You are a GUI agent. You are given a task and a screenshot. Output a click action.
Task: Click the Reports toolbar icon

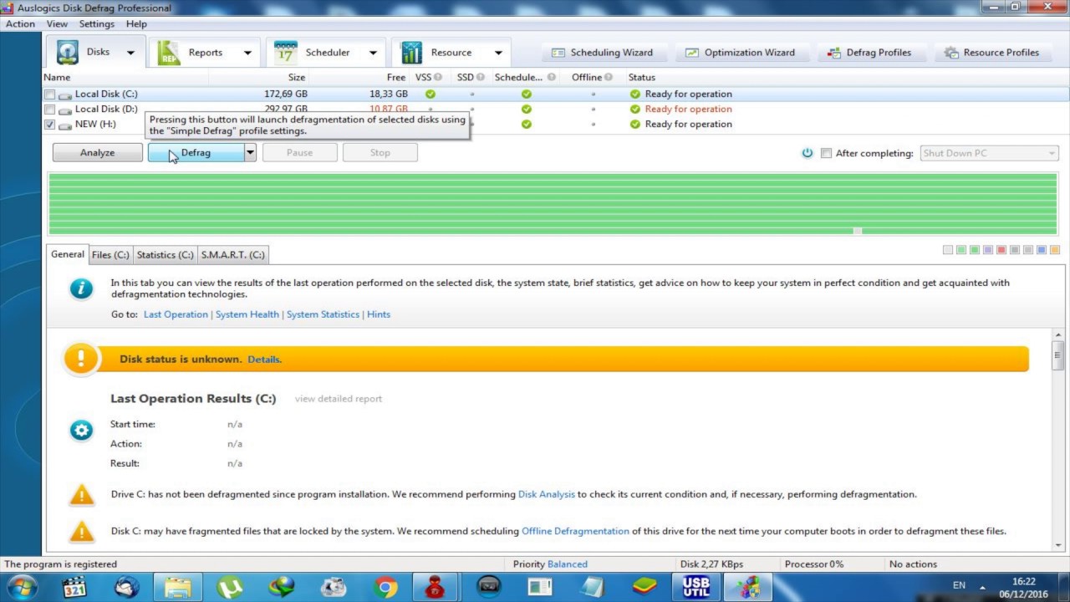click(x=169, y=52)
